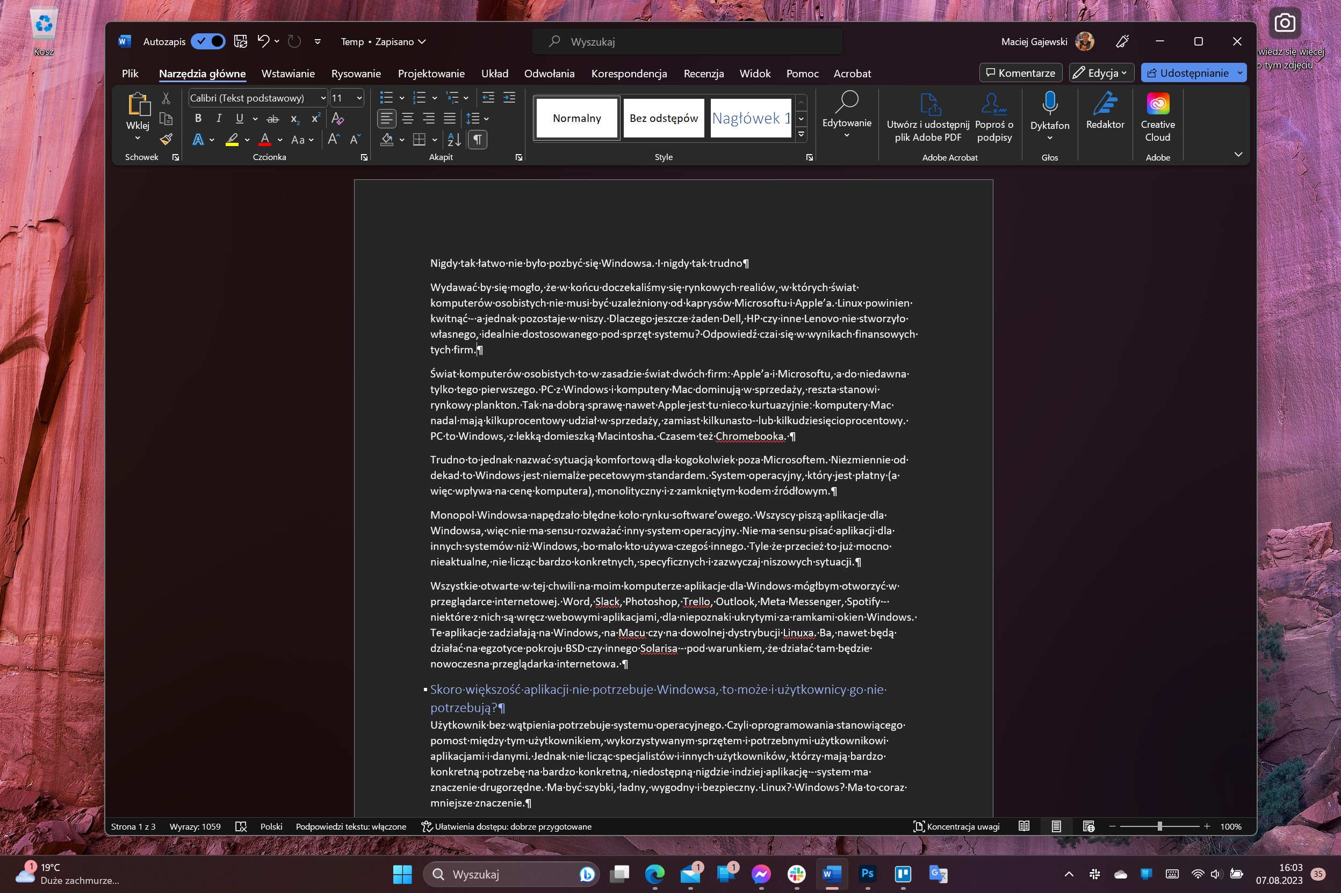Viewport: 1341px width, 893px height.
Task: Toggle Print Layout view
Action: coord(1056,826)
